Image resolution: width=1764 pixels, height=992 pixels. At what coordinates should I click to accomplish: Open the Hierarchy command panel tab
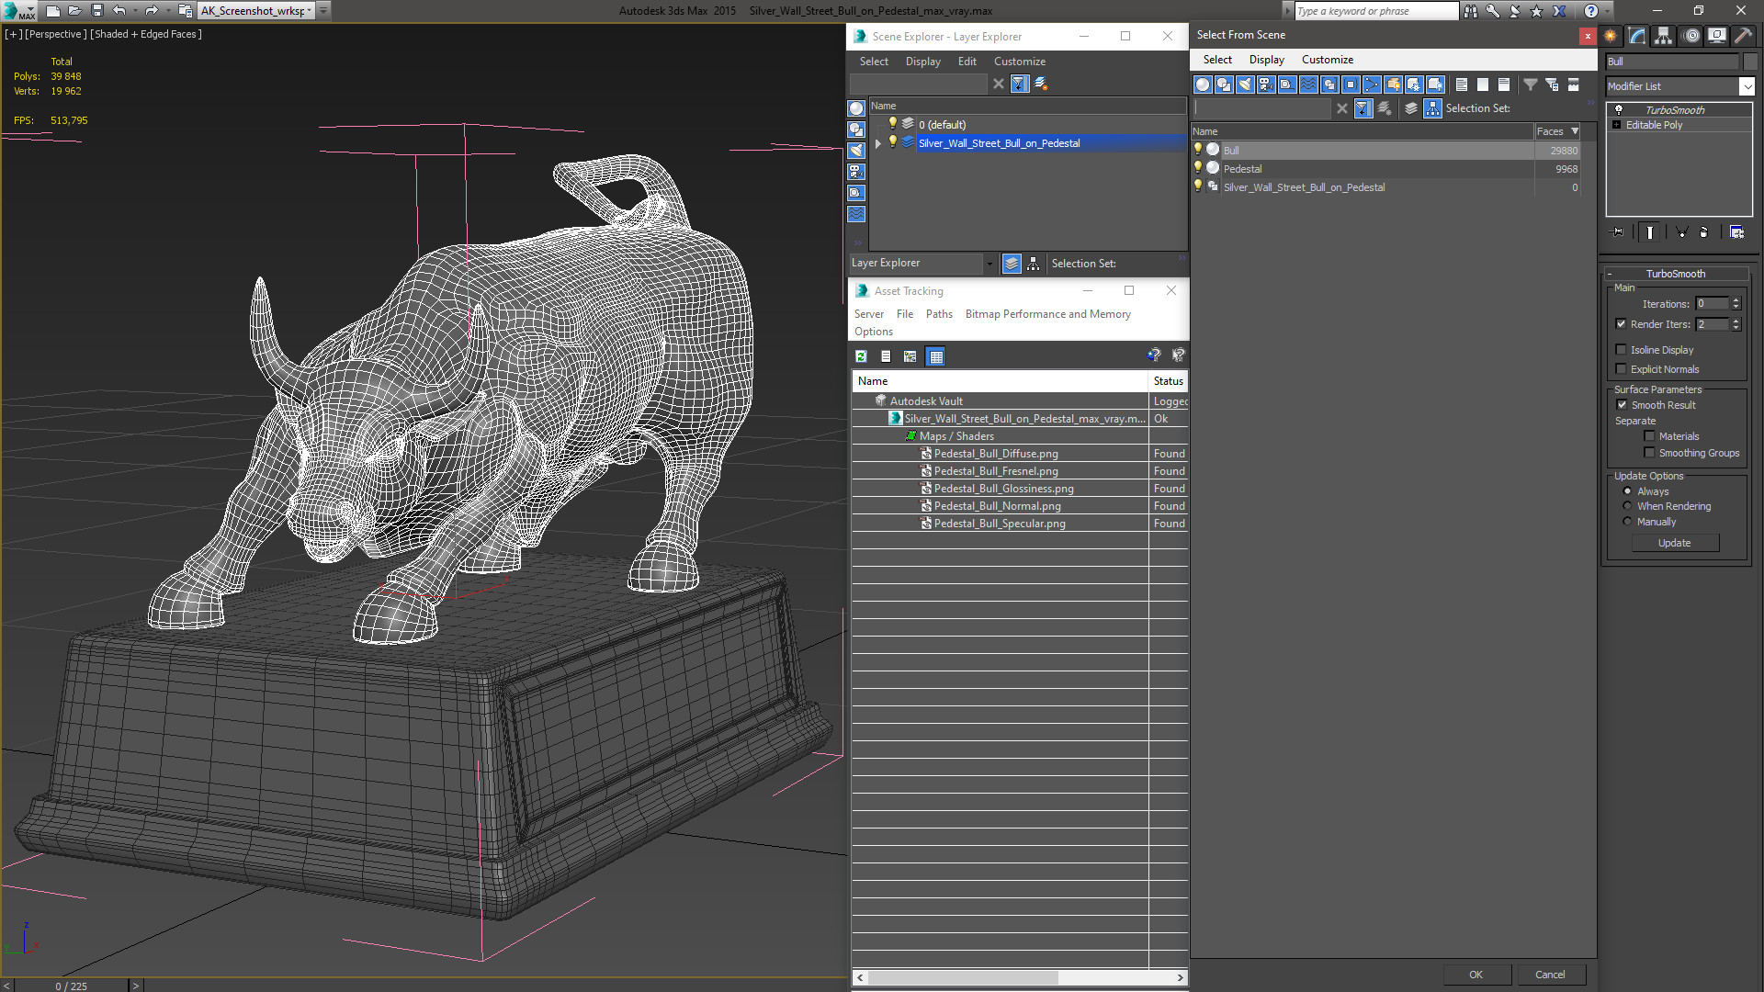pyautogui.click(x=1664, y=36)
